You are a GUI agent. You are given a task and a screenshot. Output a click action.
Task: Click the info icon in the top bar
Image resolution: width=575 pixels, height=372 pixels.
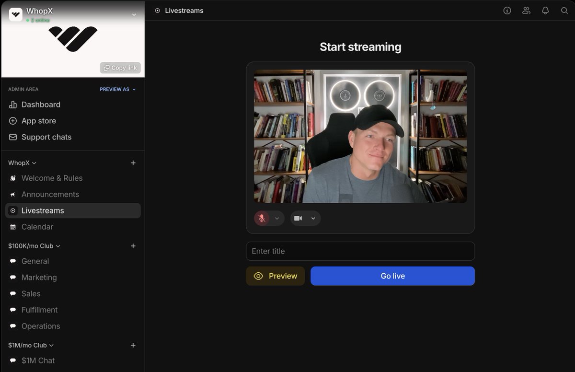click(507, 10)
